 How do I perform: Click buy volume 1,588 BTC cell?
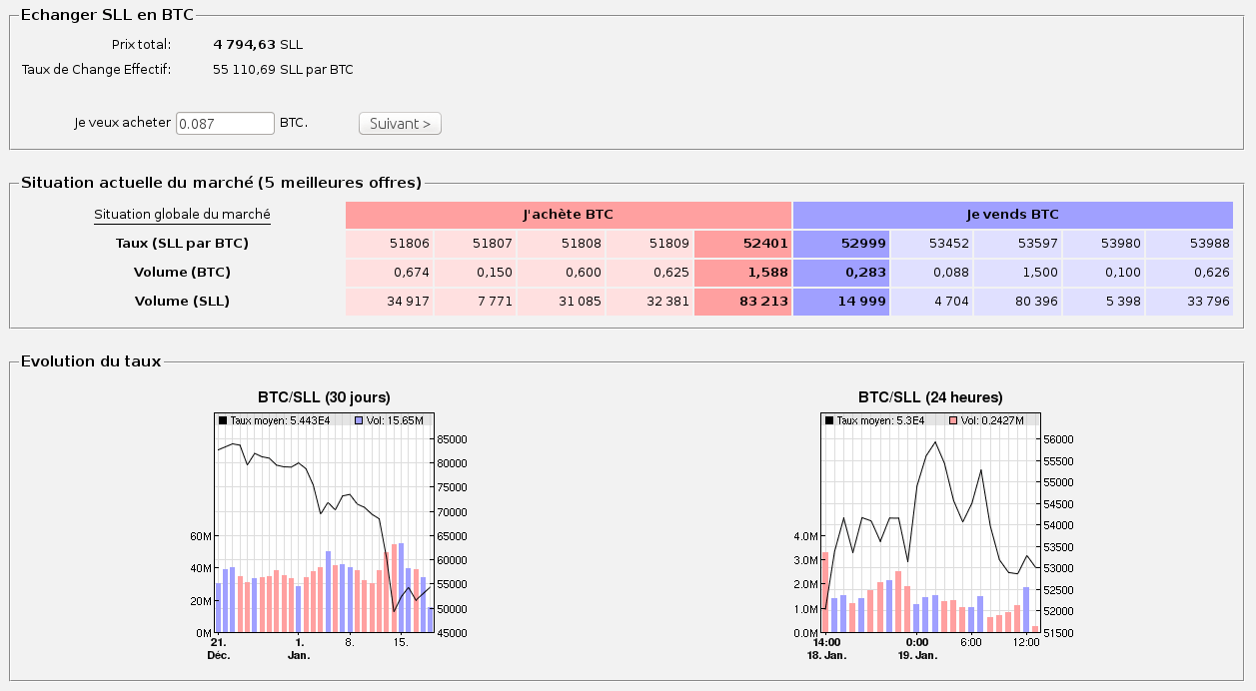[x=742, y=273]
